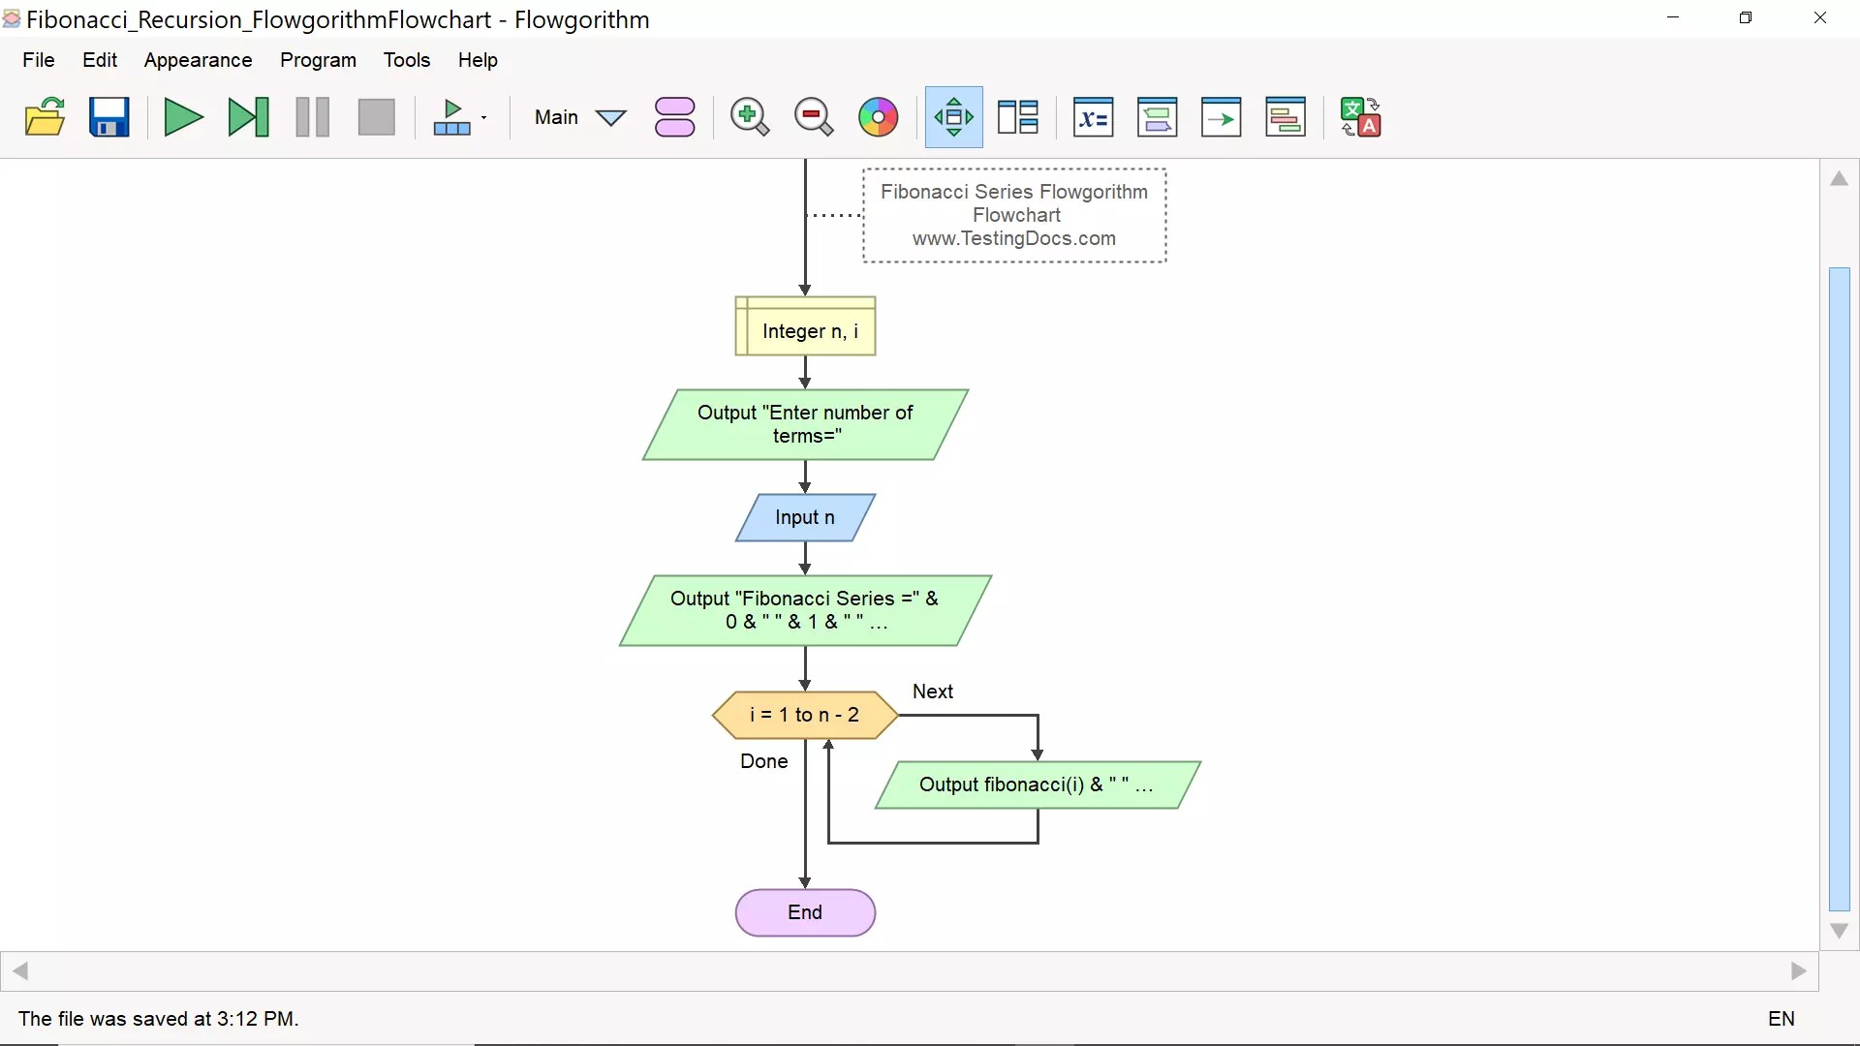
Task: Toggle the tile windows layout button
Action: coord(1018,117)
